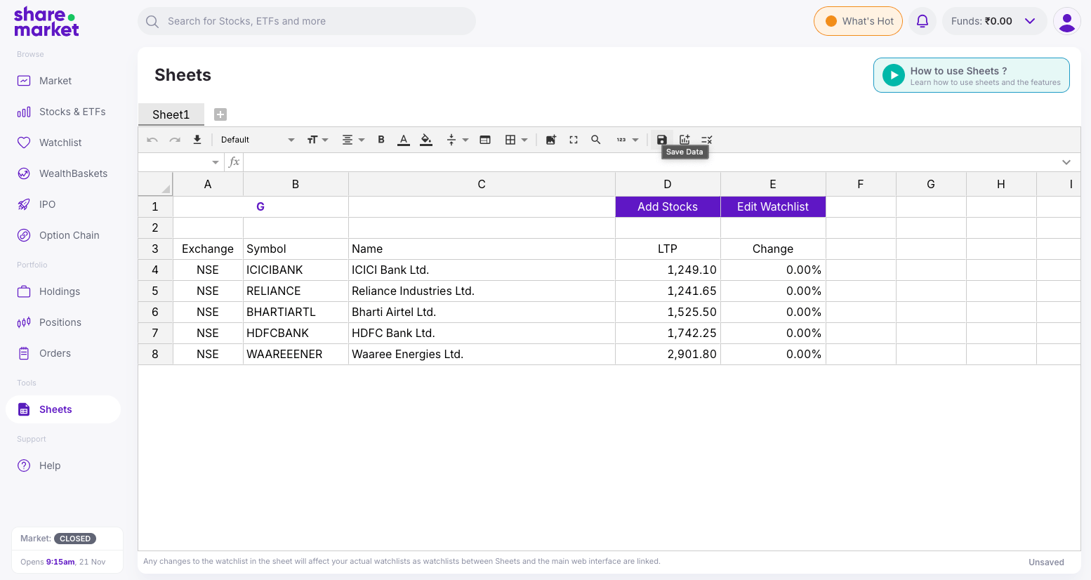Open the 123 number format dropdown

(x=627, y=140)
